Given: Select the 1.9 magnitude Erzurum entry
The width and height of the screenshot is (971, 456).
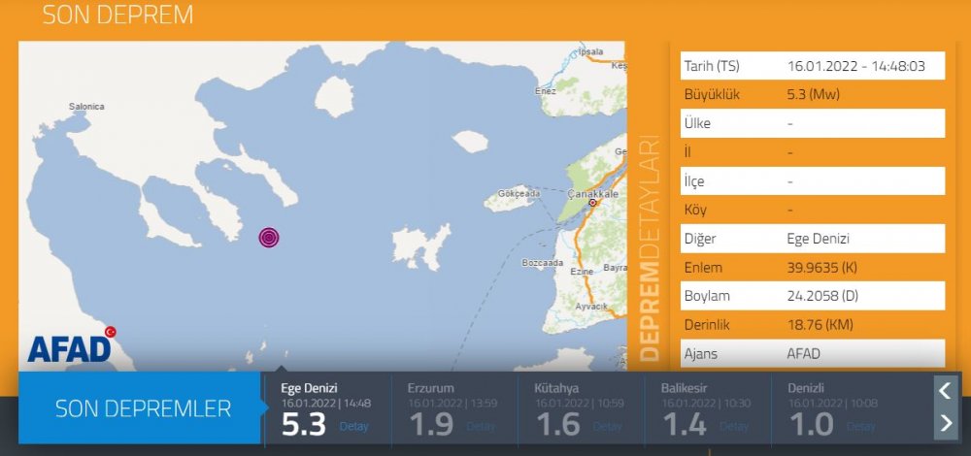Looking at the screenshot, I should point(432,423).
